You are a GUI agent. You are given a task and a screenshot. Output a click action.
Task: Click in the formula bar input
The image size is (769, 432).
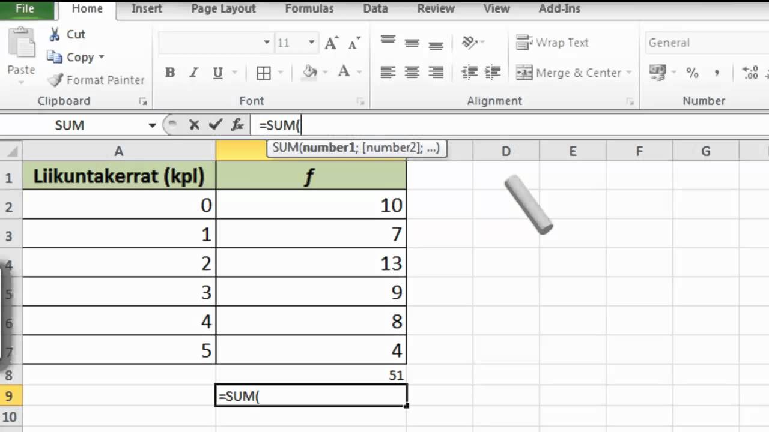(x=511, y=125)
